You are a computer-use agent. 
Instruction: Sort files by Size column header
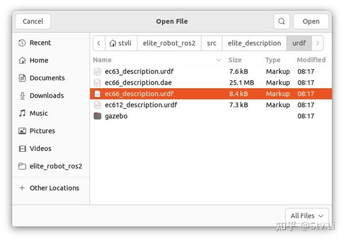coord(235,60)
